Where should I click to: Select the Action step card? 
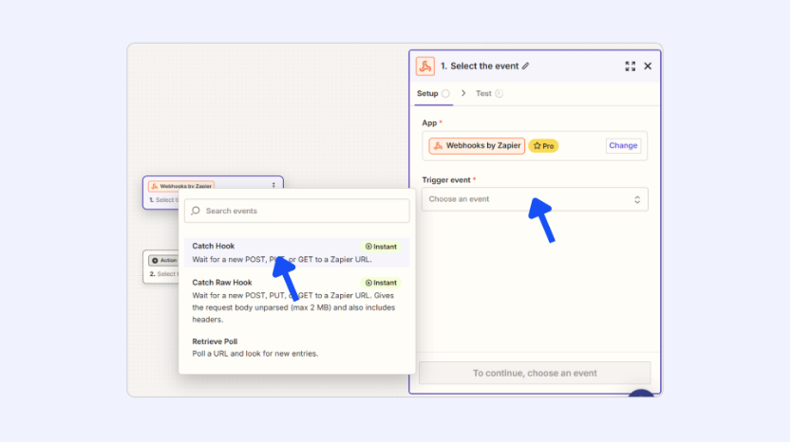coord(161,267)
